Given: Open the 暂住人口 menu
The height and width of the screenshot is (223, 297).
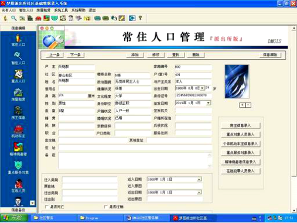Looking at the screenshot, I should 26,10.
